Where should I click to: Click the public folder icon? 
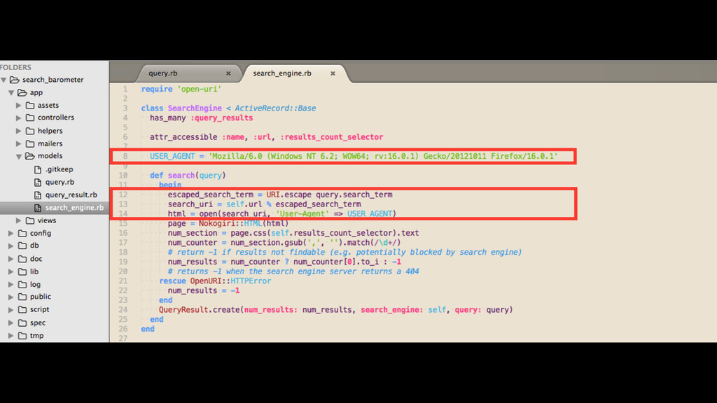pos(22,297)
